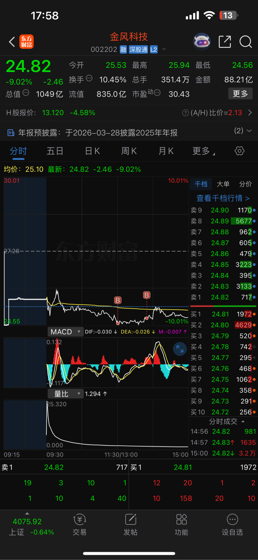Tap the H股报价 13.120 row
Screen dimensions: 258x560
point(50,113)
